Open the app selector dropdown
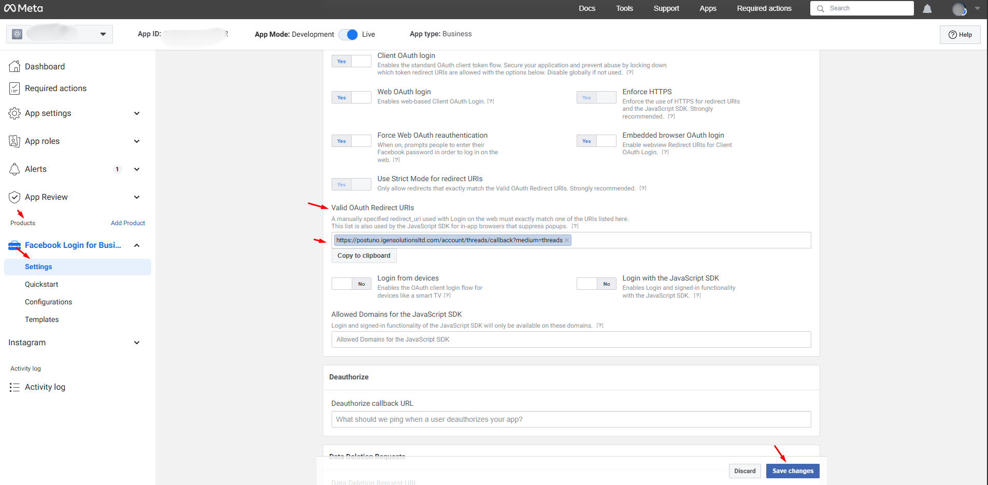 [103, 34]
